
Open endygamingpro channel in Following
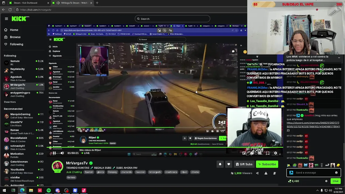[x=24, y=94]
